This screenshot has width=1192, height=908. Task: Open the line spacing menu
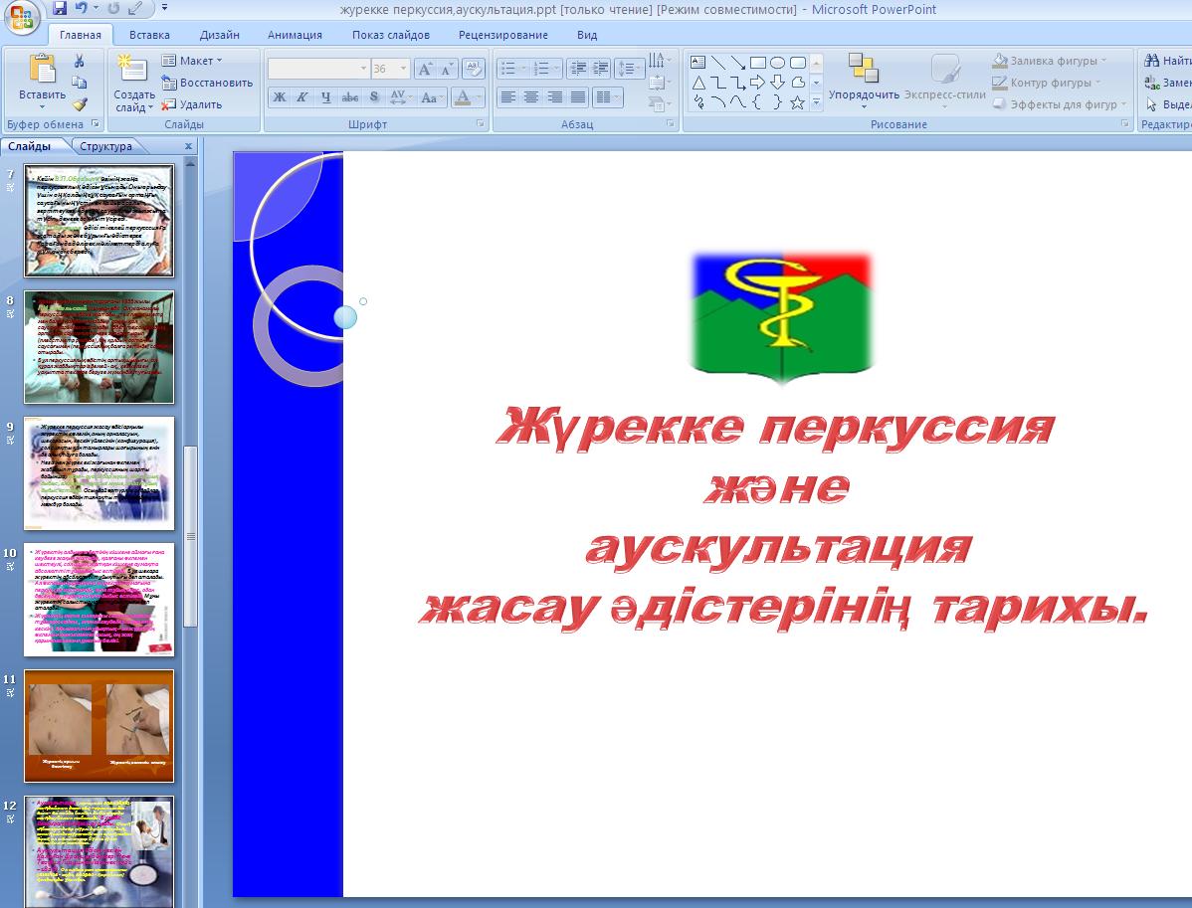click(x=630, y=70)
